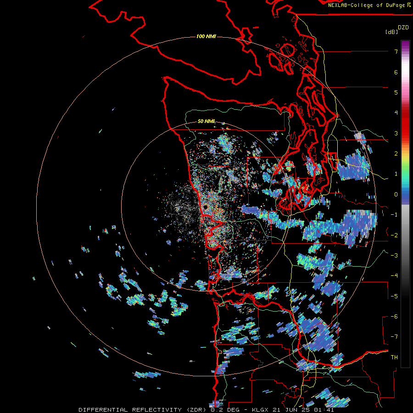
Task: Click the 0 value on the color scale
Action: tap(396, 195)
